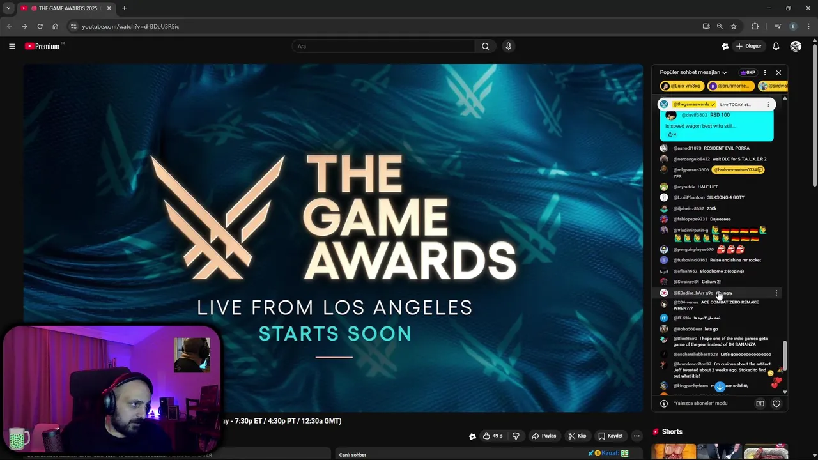Start voice search with the microphone
Viewport: 818px width, 460px height.
(508, 46)
